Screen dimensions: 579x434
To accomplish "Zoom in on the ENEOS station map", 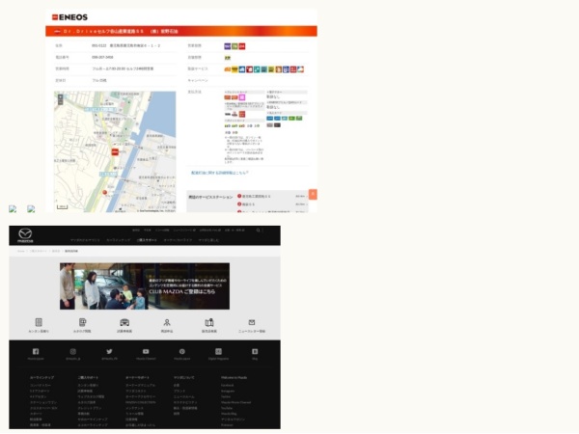I will (x=61, y=96).
